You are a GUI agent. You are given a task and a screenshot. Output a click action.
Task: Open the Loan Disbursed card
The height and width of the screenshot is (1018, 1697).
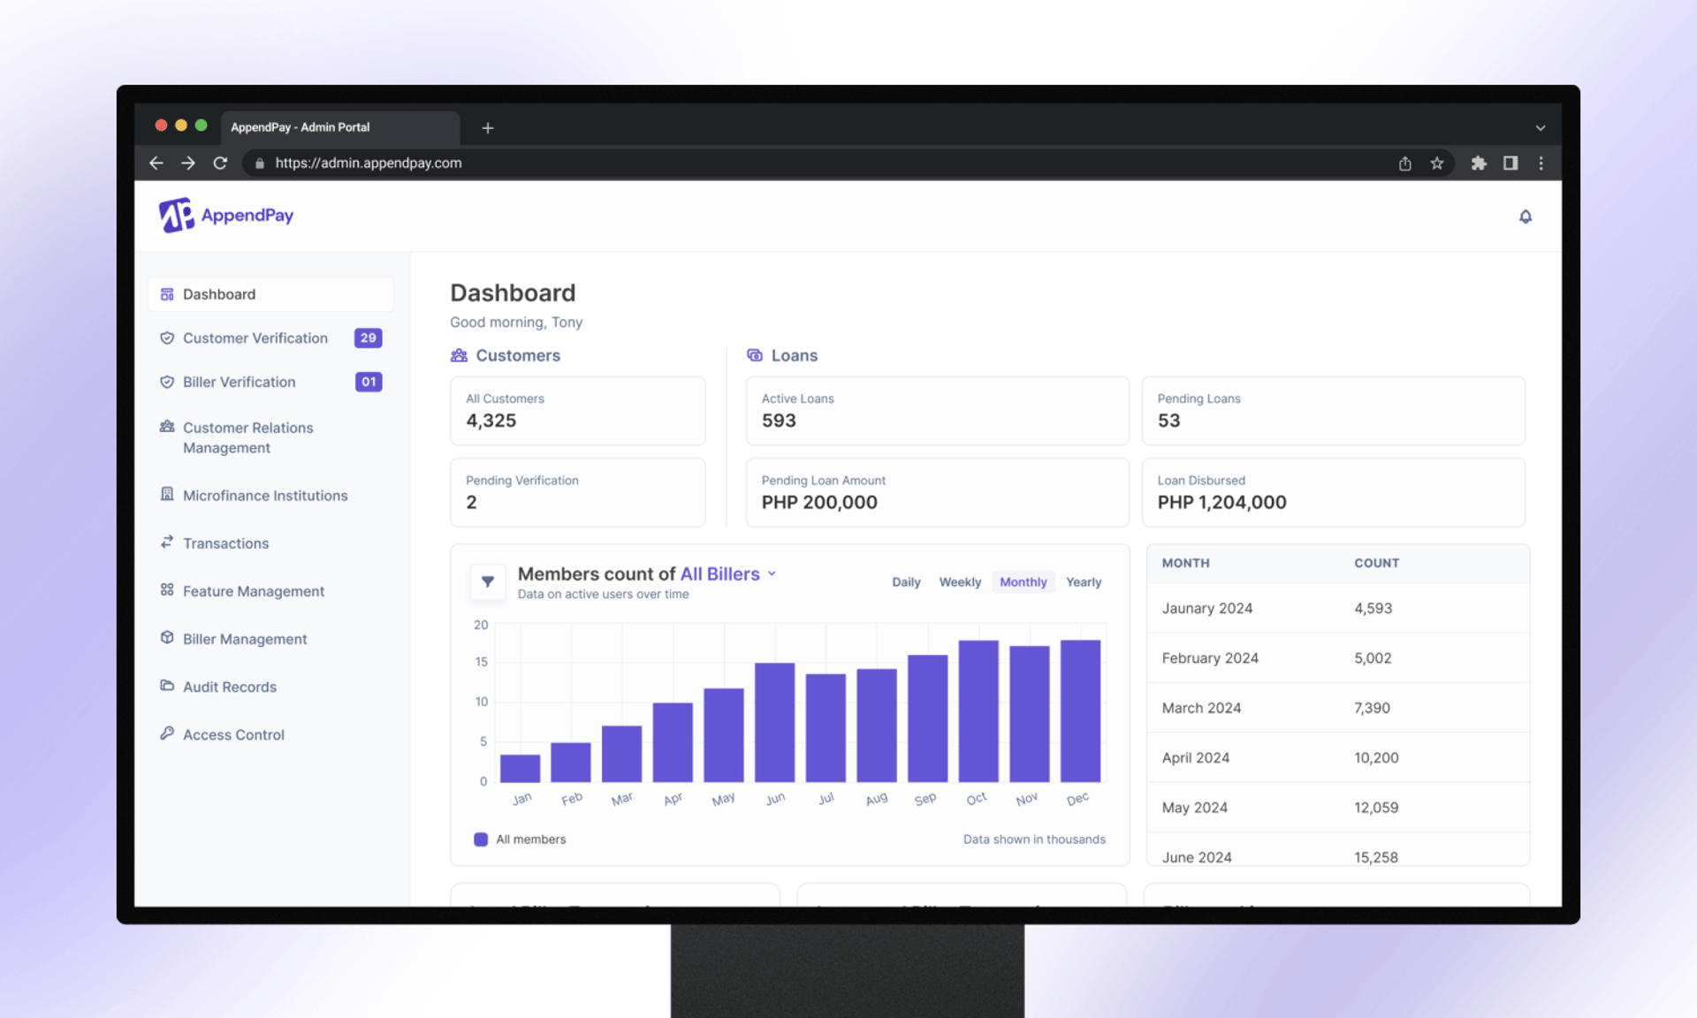[x=1333, y=492]
